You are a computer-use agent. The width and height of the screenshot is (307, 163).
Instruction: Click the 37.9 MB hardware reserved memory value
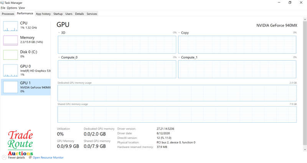[x=162, y=147]
